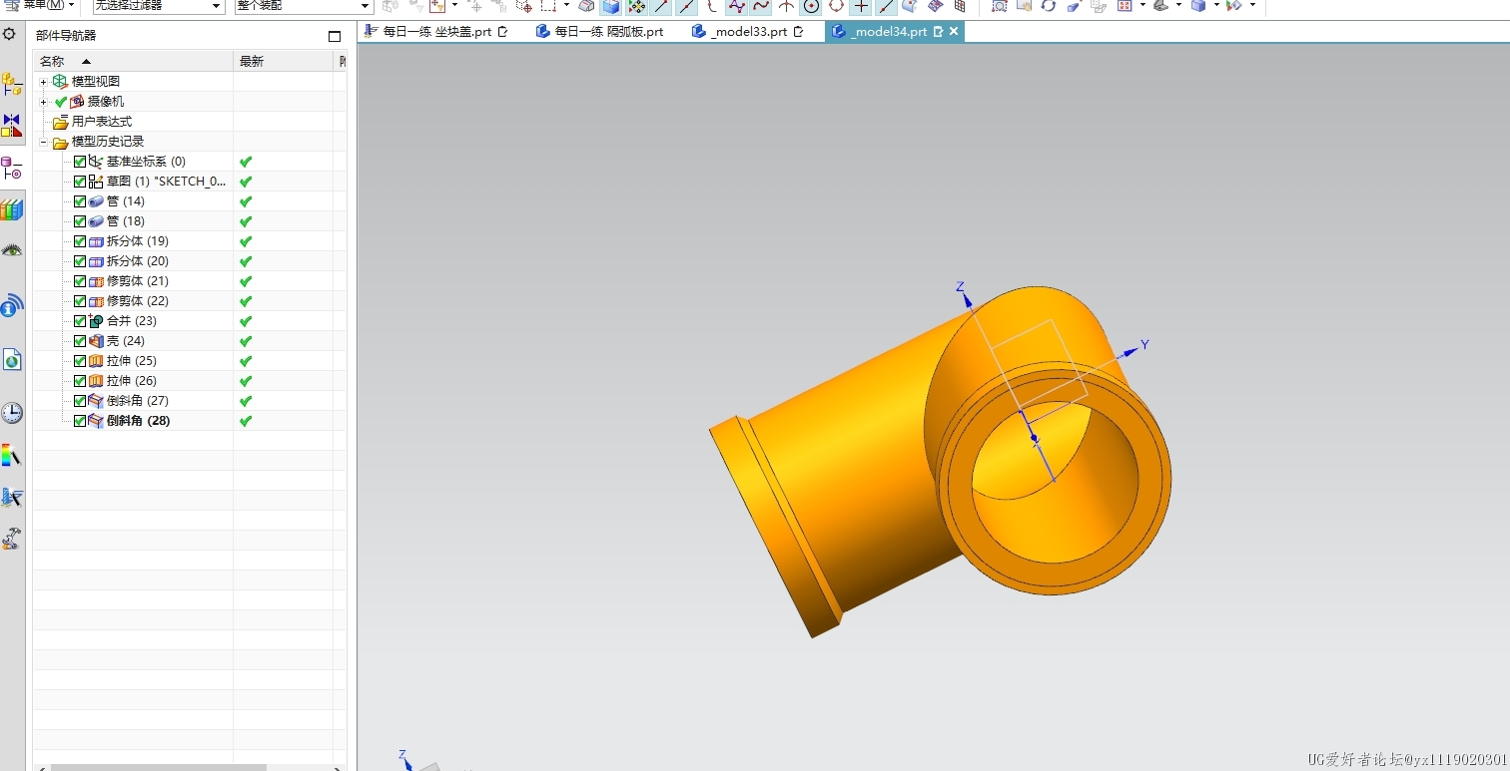
Task: Select the 拆分体 (20) feature
Action: pos(138,261)
